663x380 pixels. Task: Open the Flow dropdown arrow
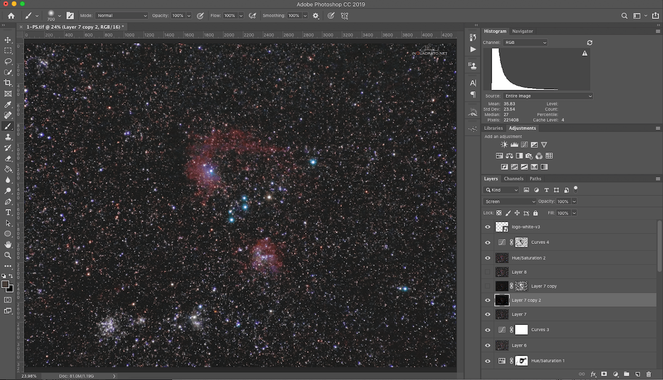[x=241, y=16]
